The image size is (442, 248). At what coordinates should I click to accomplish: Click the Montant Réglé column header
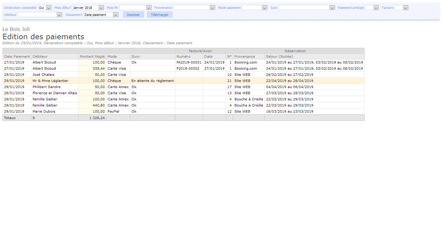point(92,56)
